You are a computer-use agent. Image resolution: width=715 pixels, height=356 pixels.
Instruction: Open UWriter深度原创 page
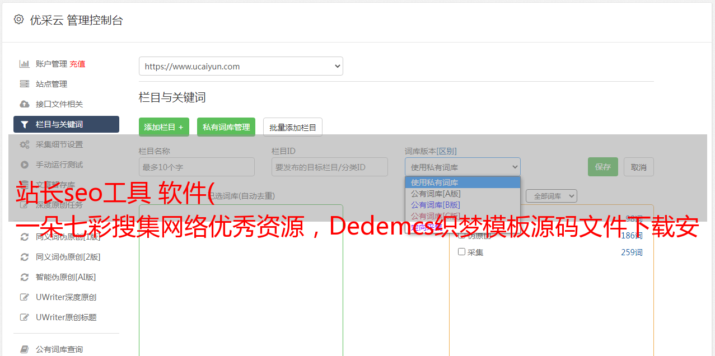[66, 297]
